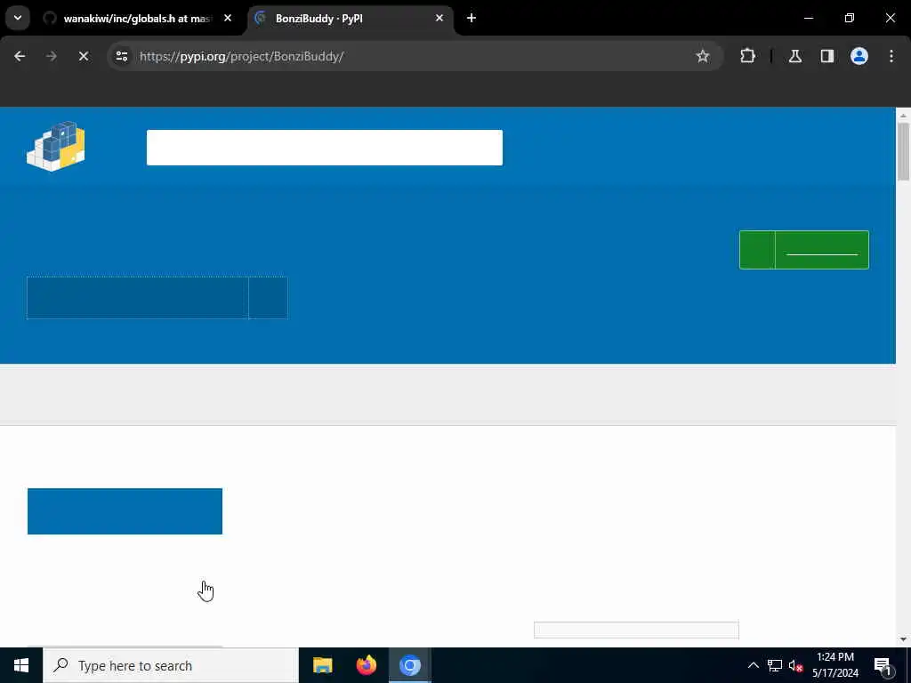Close the BonziBuddy PyPI tab
This screenshot has height=683, width=911.
(x=439, y=18)
